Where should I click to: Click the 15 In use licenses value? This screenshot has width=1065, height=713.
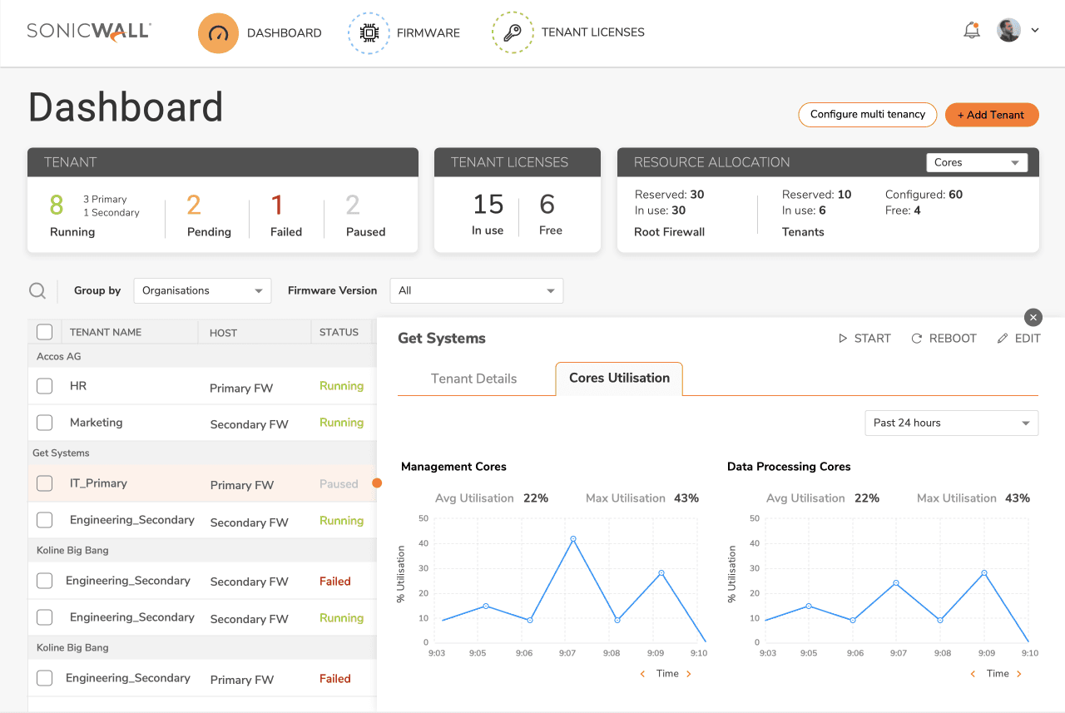pos(488,204)
